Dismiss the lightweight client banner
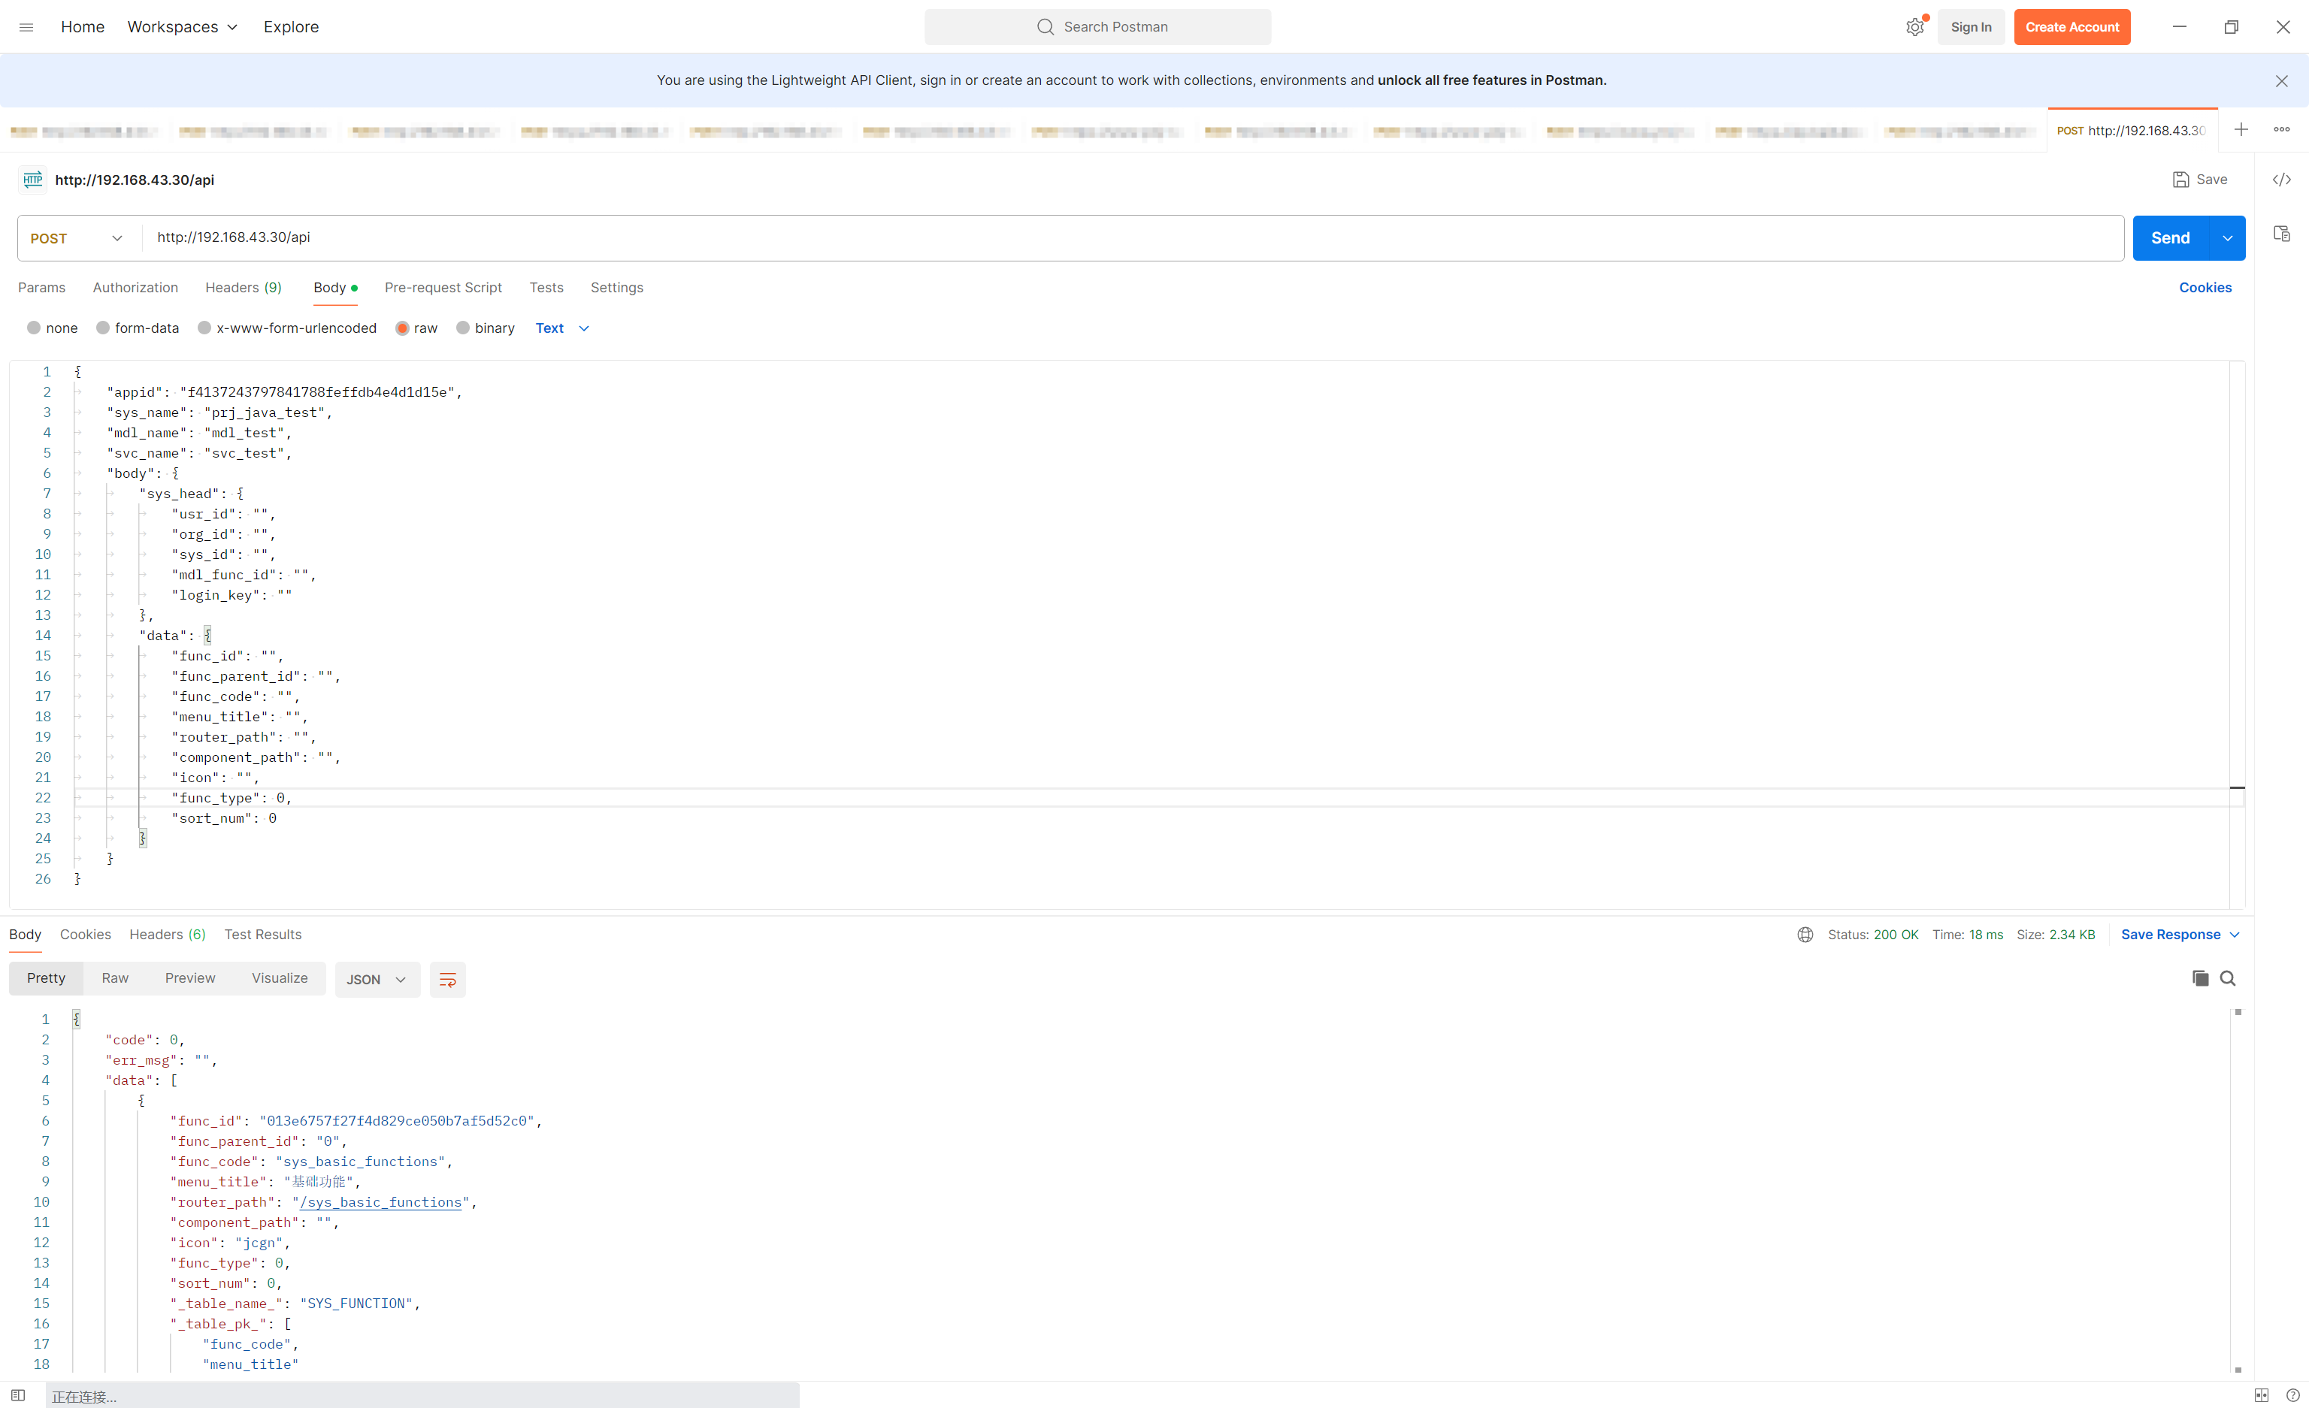The image size is (2309, 1408). click(x=2281, y=80)
